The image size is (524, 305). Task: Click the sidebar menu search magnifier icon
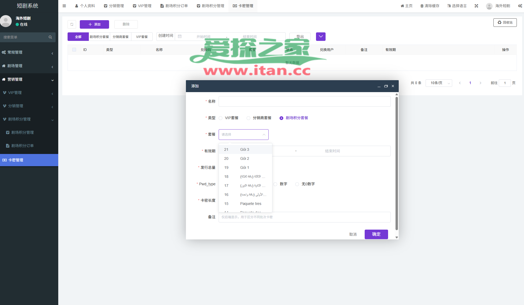(50, 37)
